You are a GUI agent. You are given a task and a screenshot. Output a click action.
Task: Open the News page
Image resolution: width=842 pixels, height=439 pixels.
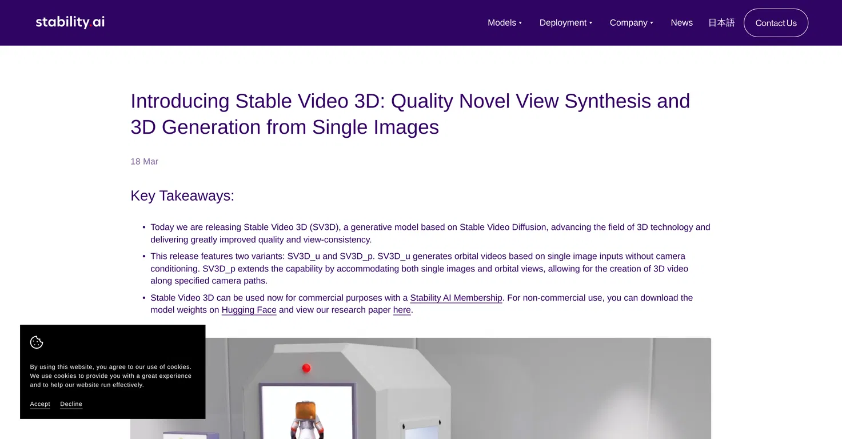point(681,23)
